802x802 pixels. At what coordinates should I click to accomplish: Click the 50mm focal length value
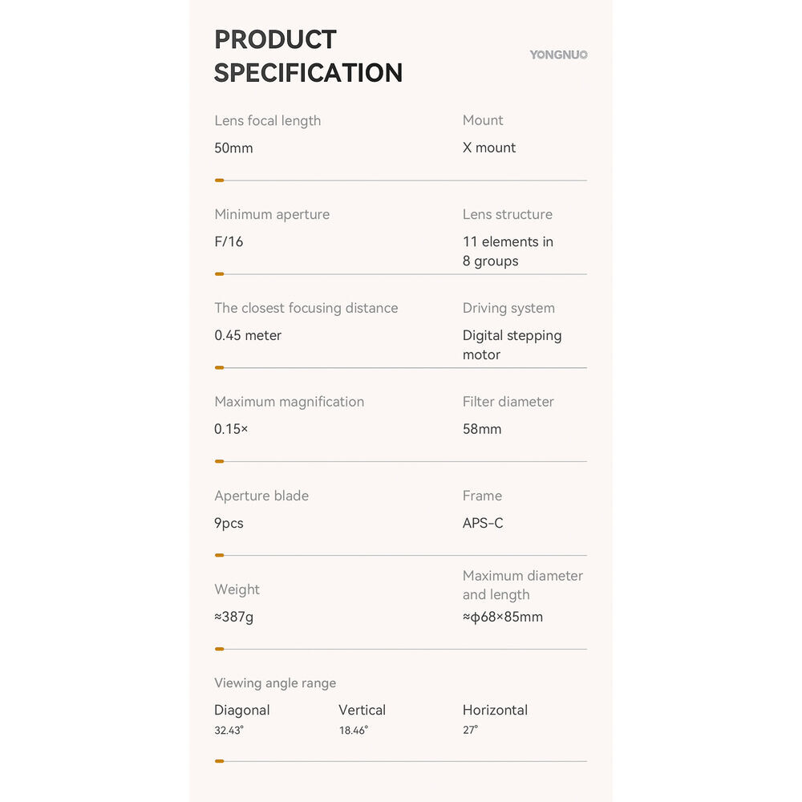233,148
